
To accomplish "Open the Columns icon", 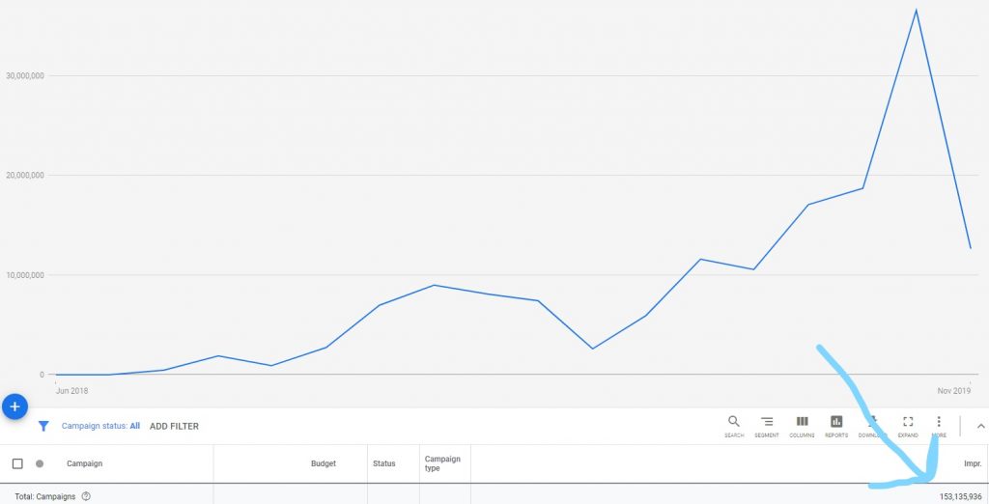I will point(802,426).
